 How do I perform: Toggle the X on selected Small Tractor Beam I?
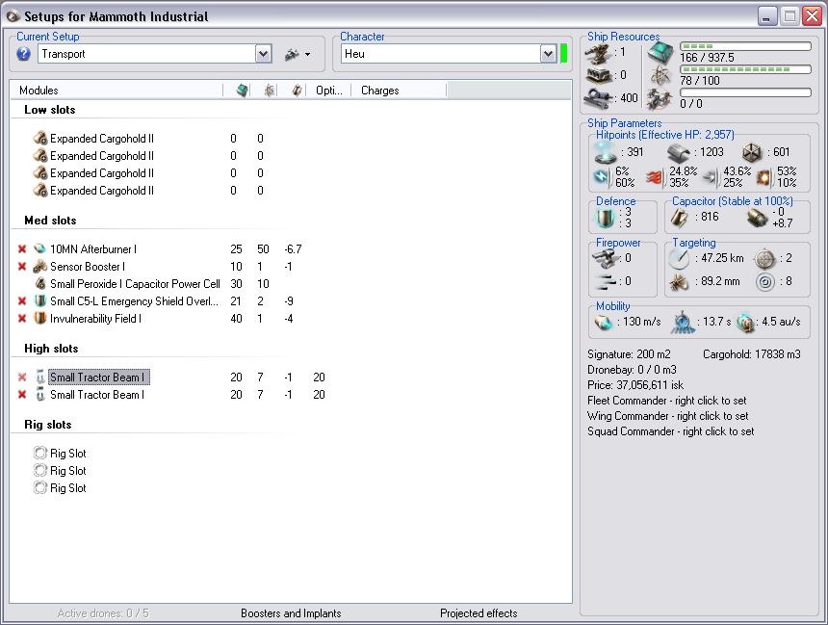pyautogui.click(x=22, y=378)
